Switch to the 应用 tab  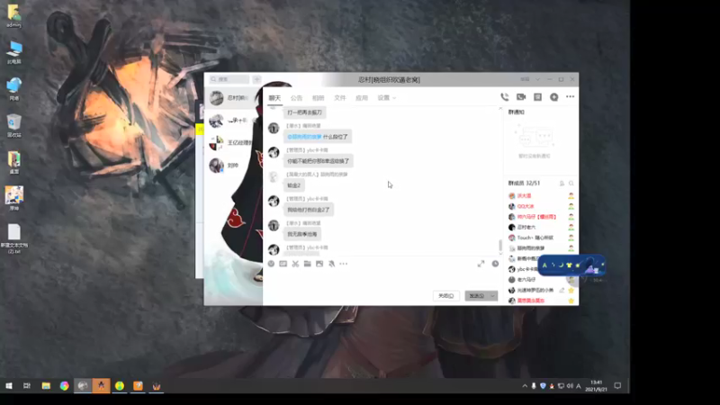pyautogui.click(x=362, y=98)
